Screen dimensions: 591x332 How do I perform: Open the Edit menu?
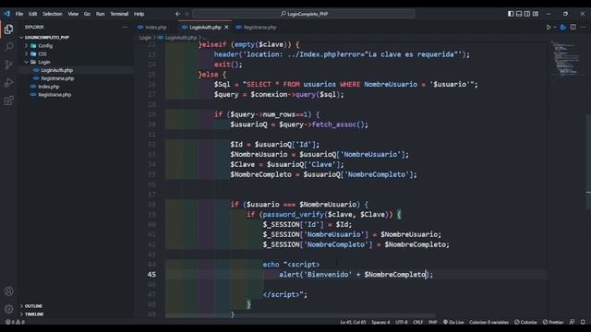click(33, 14)
